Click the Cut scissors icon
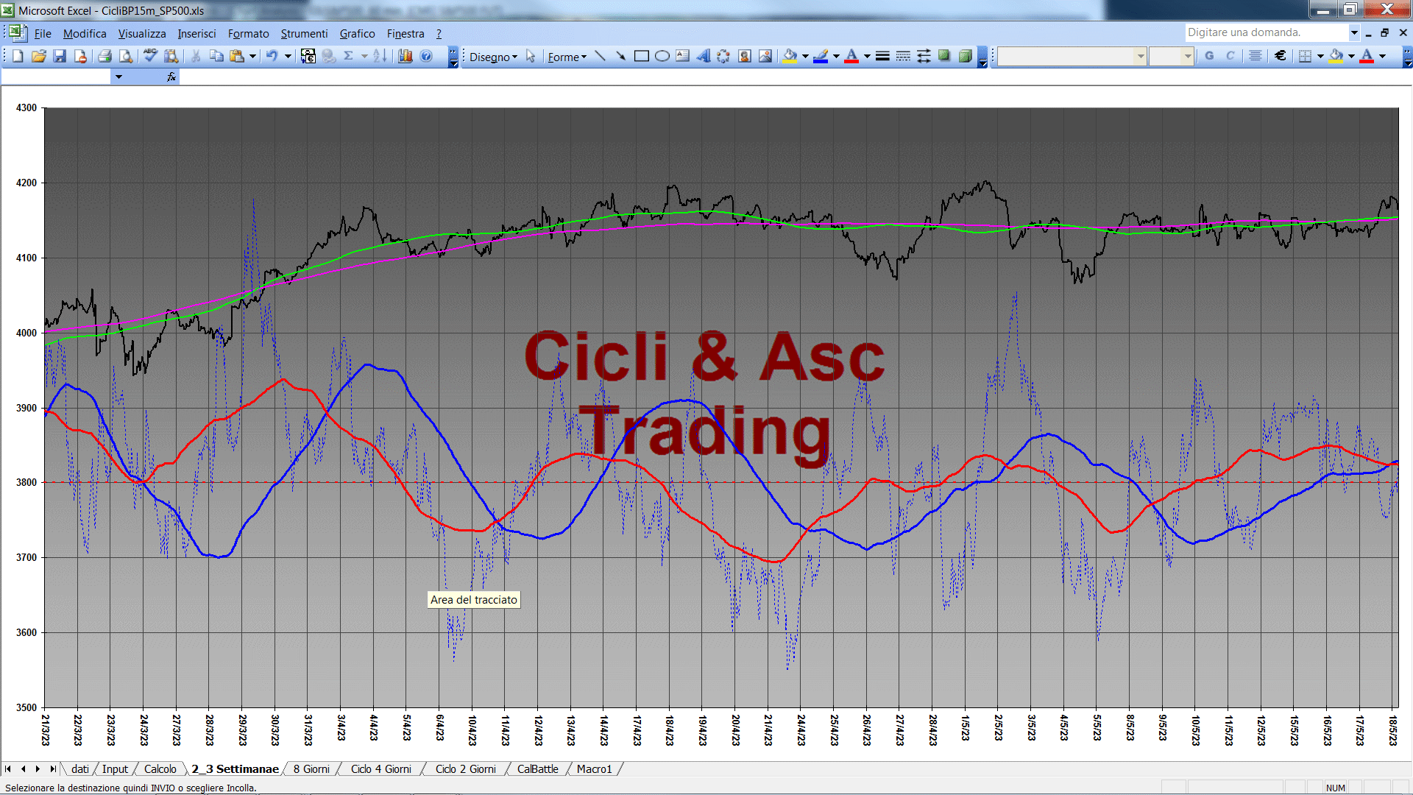The height and width of the screenshot is (795, 1413). (196, 56)
